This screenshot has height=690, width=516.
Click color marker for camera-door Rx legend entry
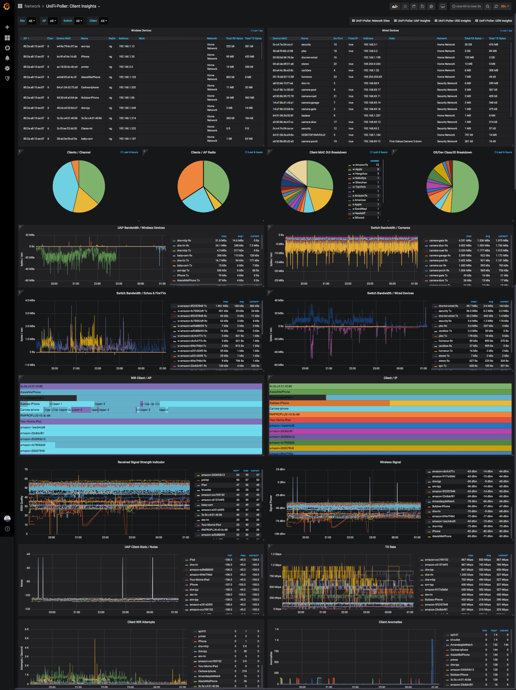click(426, 246)
